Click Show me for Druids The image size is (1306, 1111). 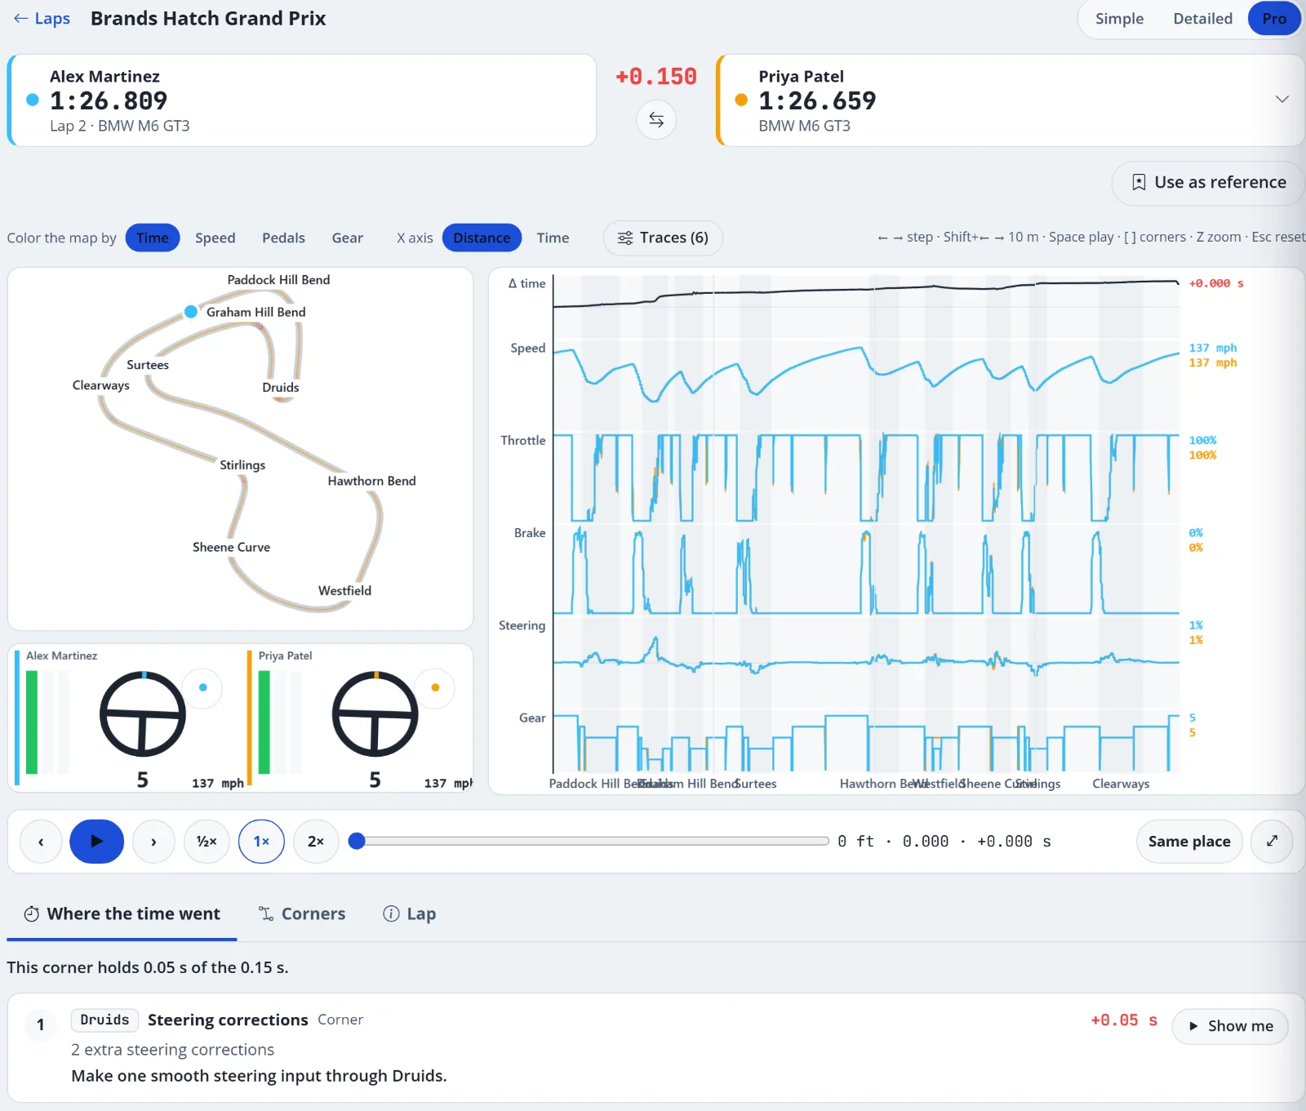1230,1026
